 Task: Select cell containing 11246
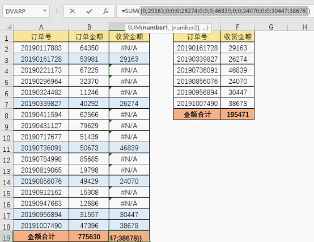pyautogui.click(x=89, y=92)
